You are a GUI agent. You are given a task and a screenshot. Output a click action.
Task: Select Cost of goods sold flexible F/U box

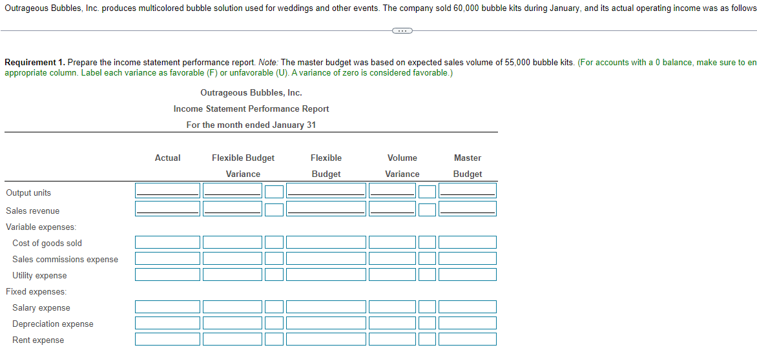point(274,242)
